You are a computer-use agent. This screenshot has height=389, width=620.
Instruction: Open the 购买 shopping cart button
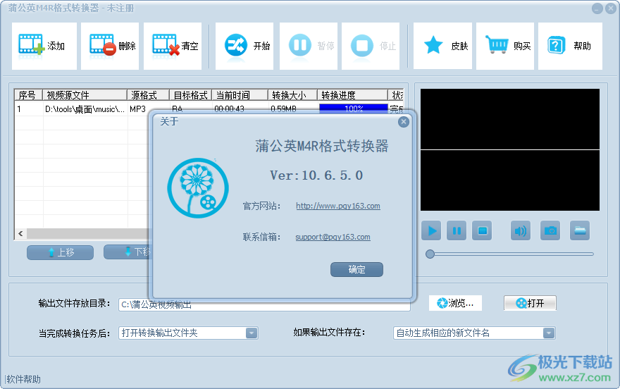coord(505,46)
